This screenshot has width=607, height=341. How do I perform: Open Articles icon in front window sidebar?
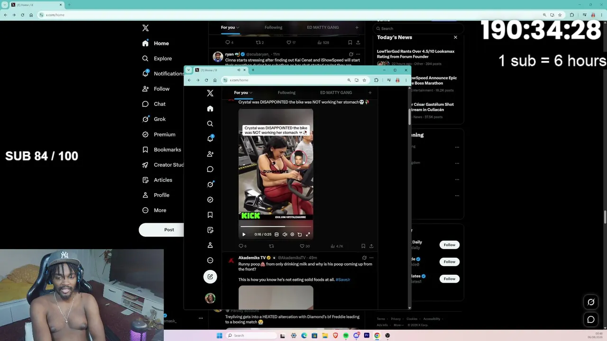[210, 230]
